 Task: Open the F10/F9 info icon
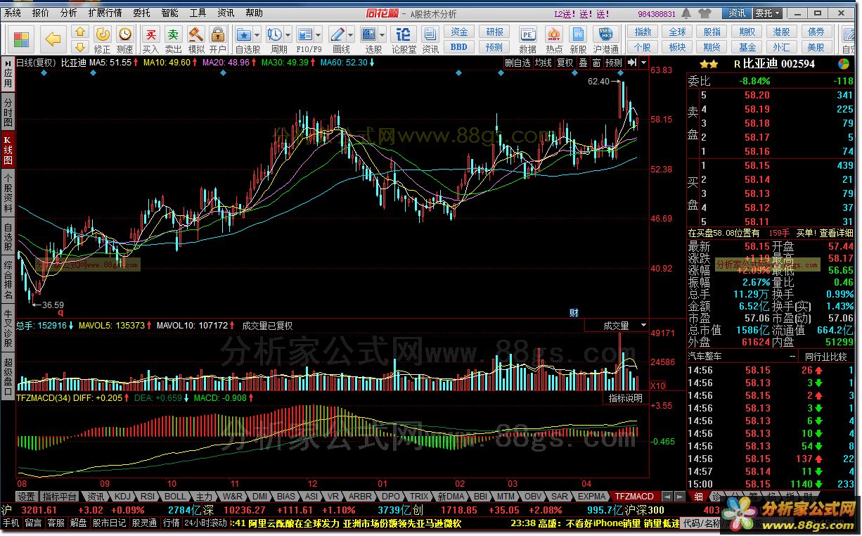coord(305,34)
